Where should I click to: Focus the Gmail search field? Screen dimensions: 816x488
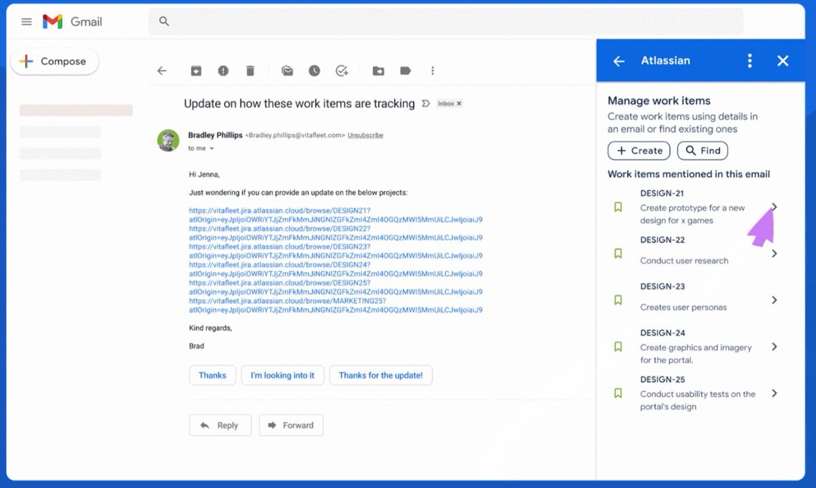[x=445, y=22]
